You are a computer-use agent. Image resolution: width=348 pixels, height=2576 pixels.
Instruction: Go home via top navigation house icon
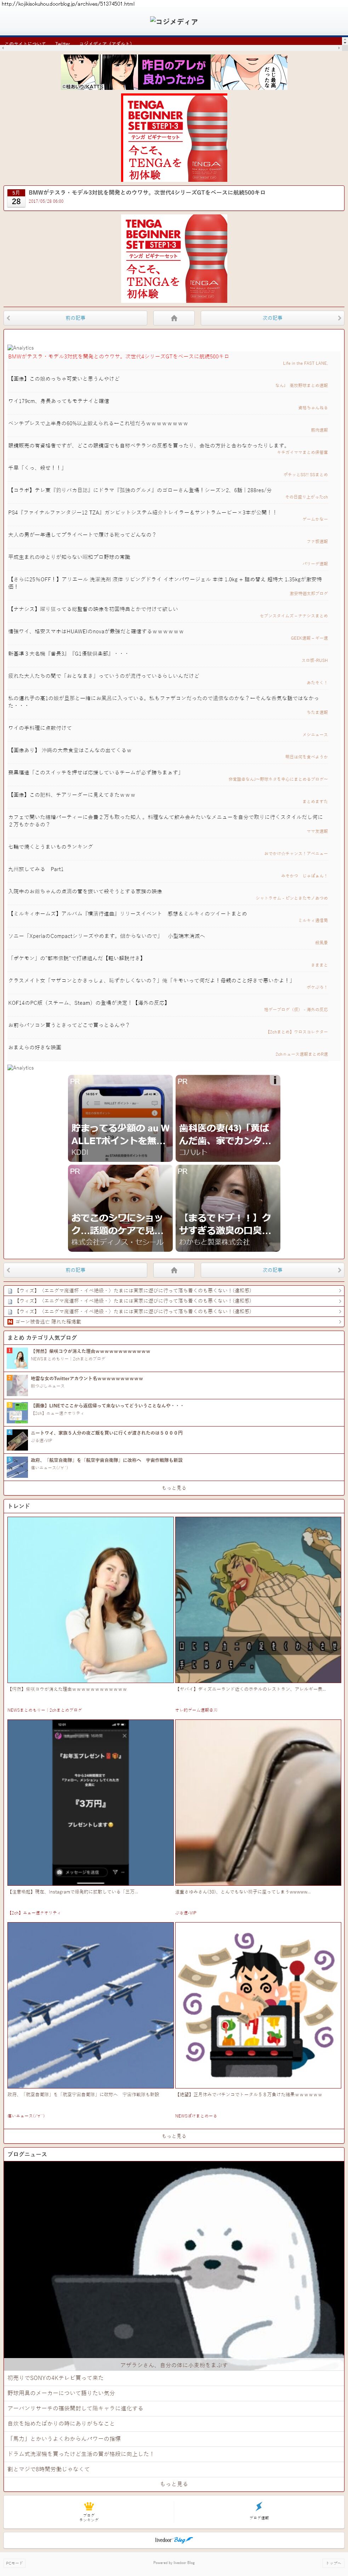pyautogui.click(x=174, y=318)
